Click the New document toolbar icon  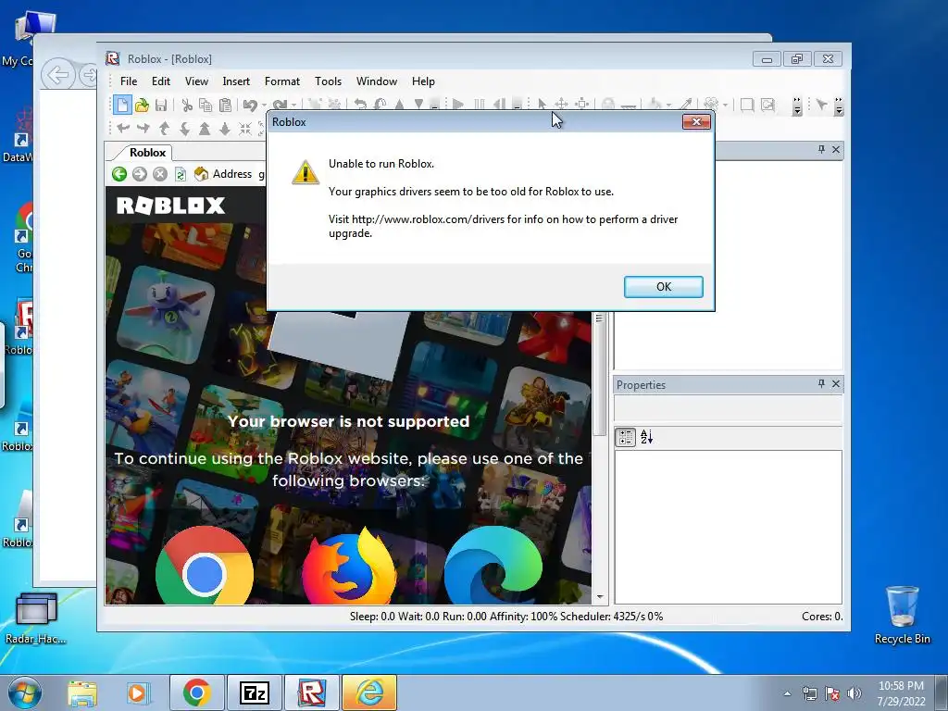122,105
